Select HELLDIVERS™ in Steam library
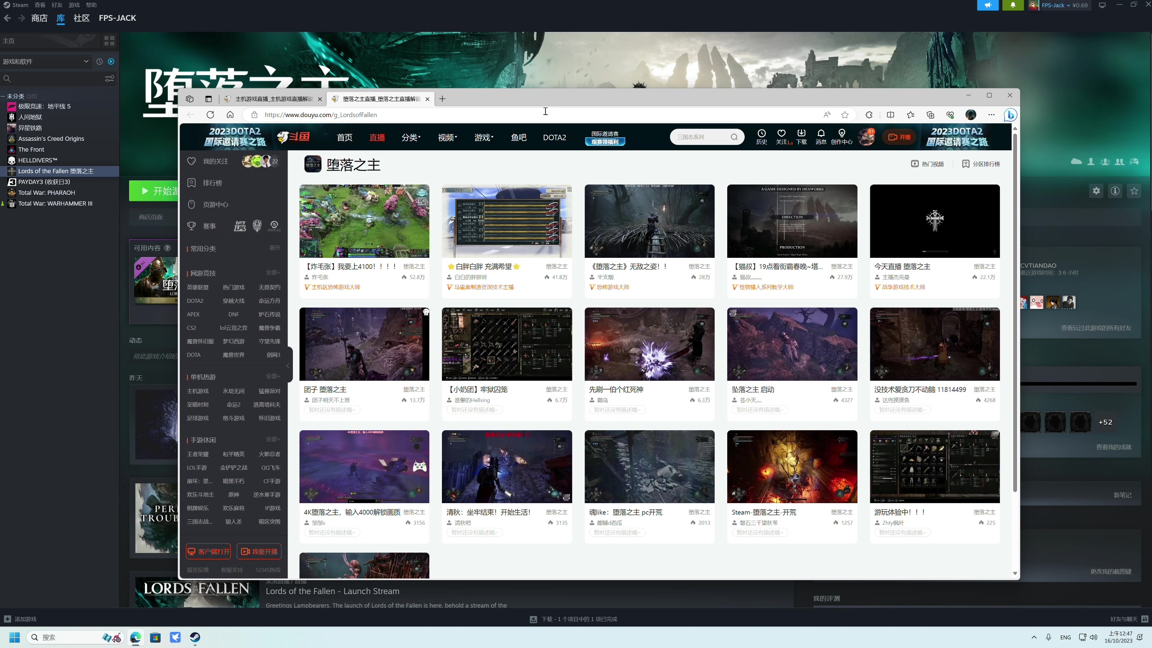 pyautogui.click(x=38, y=160)
